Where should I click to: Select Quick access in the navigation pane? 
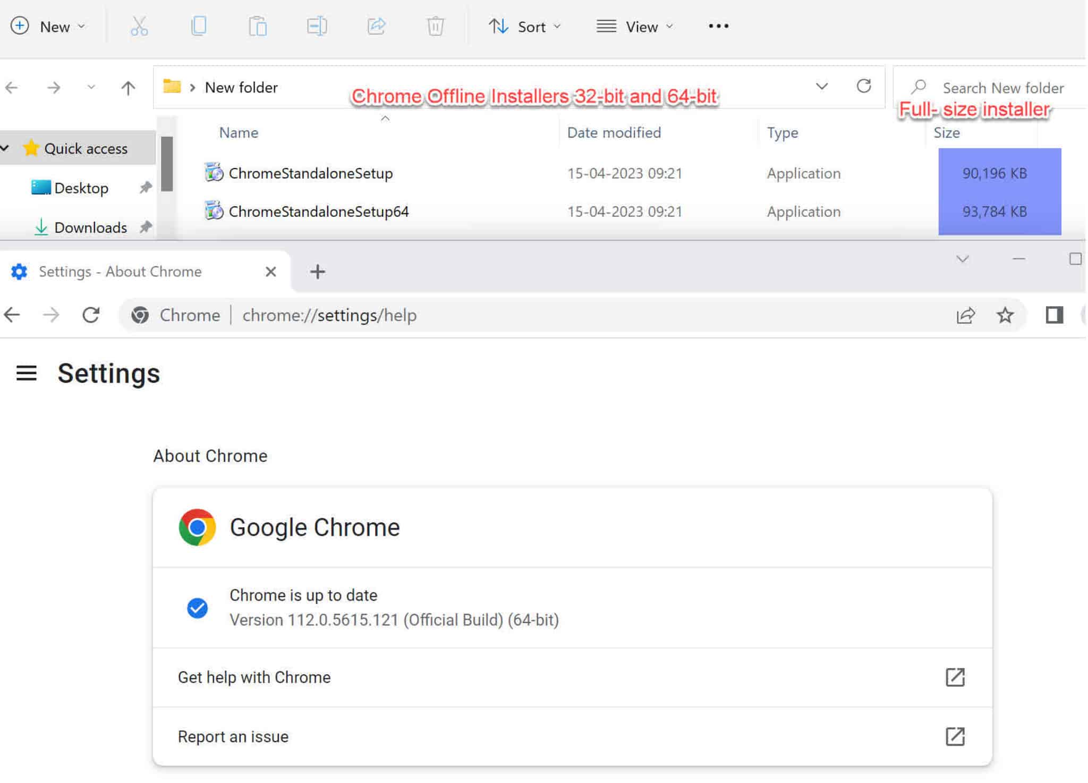(86, 148)
